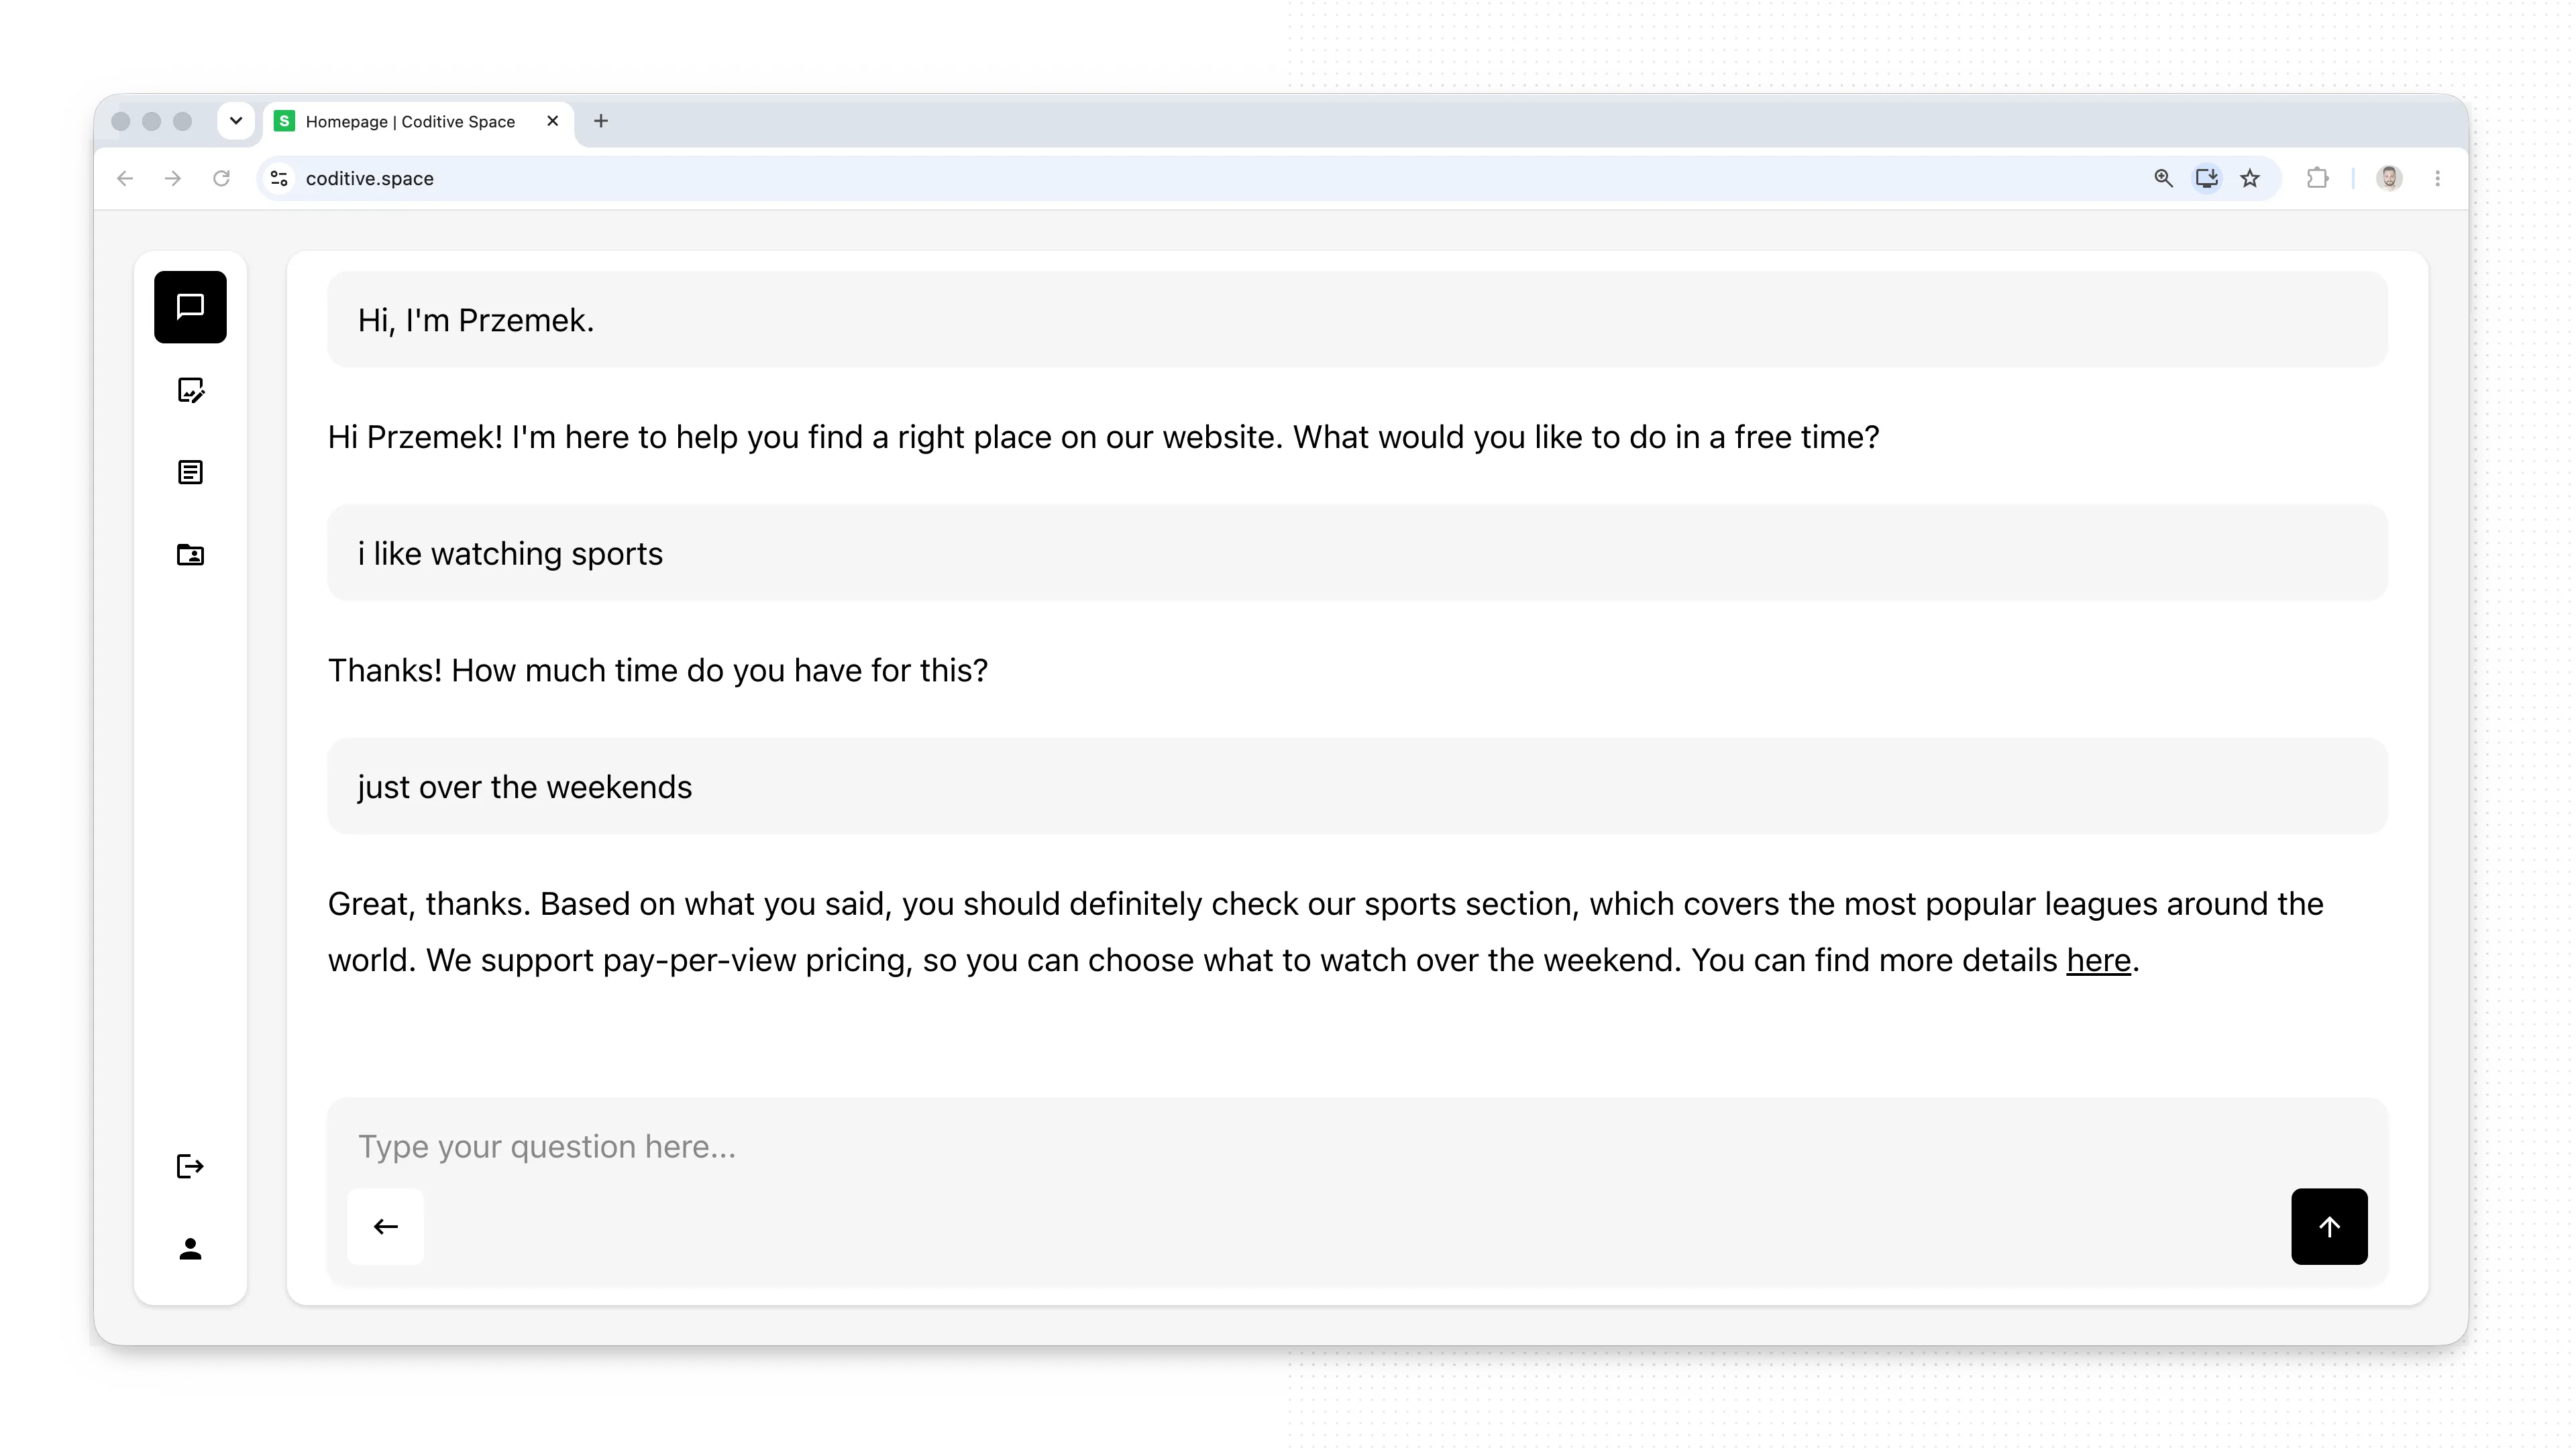The height and width of the screenshot is (1450, 2576).
Task: Open the chat icon in the sidebar
Action: click(190, 307)
